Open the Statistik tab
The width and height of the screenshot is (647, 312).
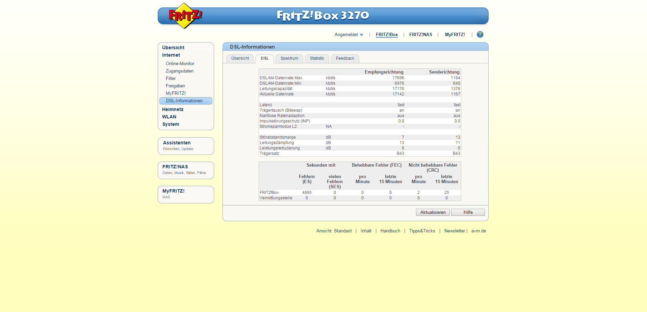(317, 58)
